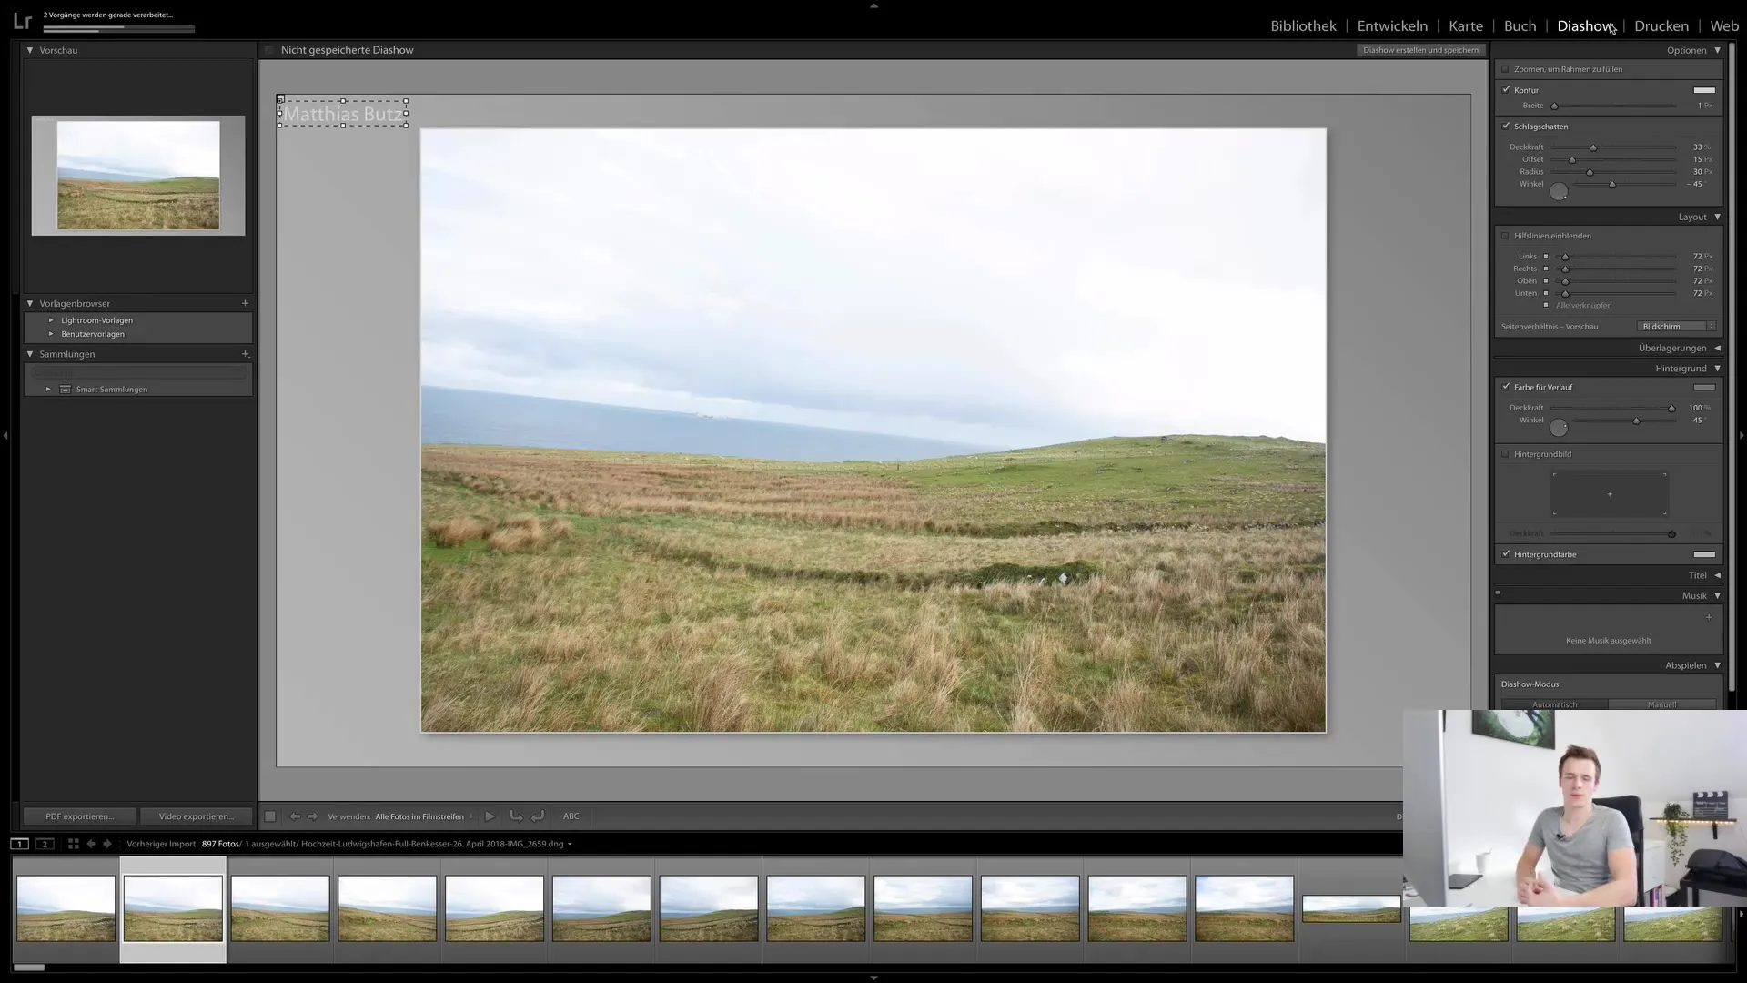Enable Hintergrundbild checkbox
This screenshot has height=983, width=1747.
1505,454
